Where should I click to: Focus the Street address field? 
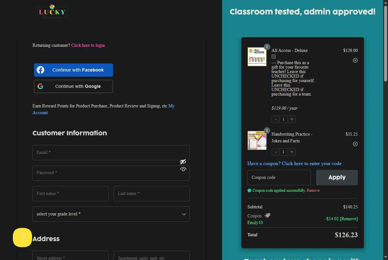click(x=70, y=256)
